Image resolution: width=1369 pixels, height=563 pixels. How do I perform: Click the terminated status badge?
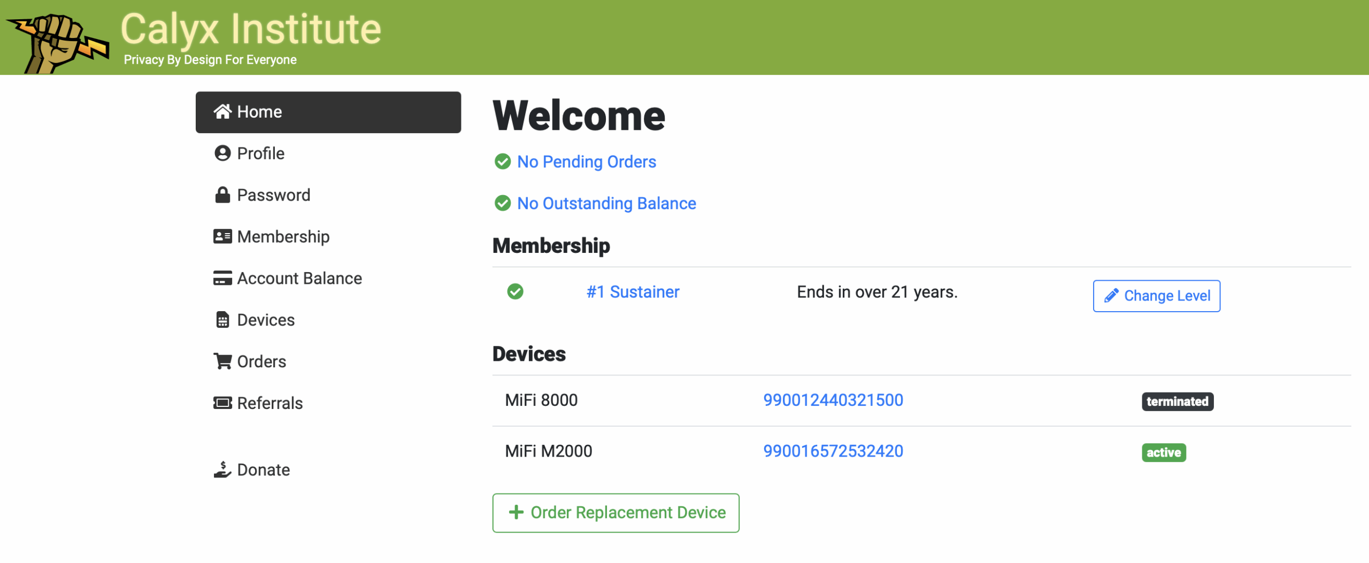point(1178,402)
